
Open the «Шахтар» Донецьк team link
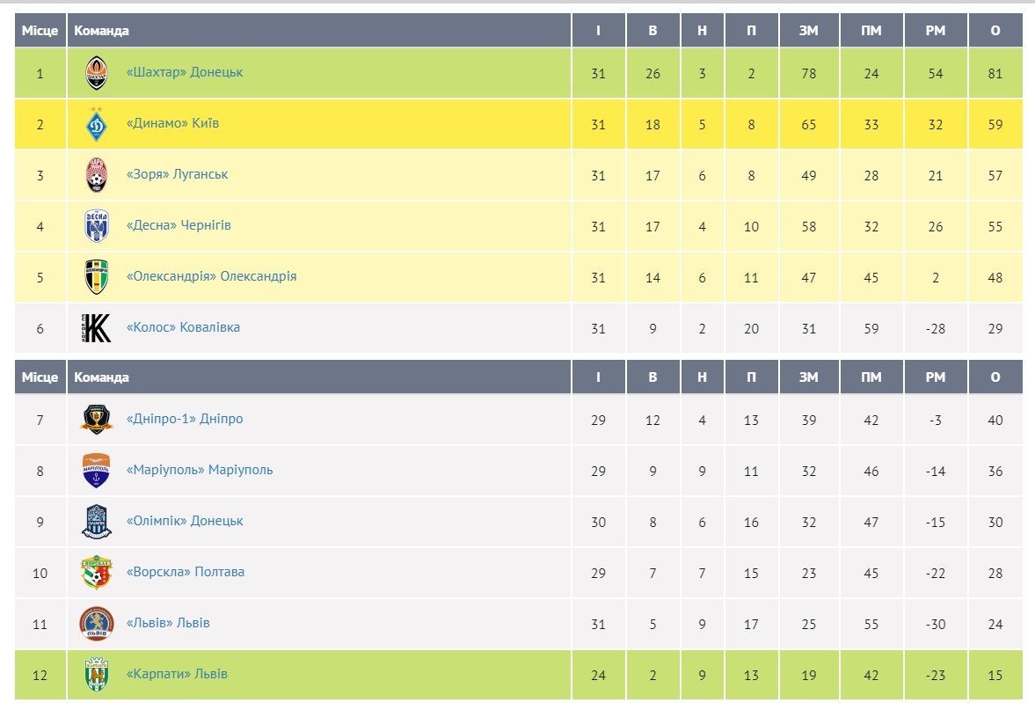pyautogui.click(x=184, y=72)
